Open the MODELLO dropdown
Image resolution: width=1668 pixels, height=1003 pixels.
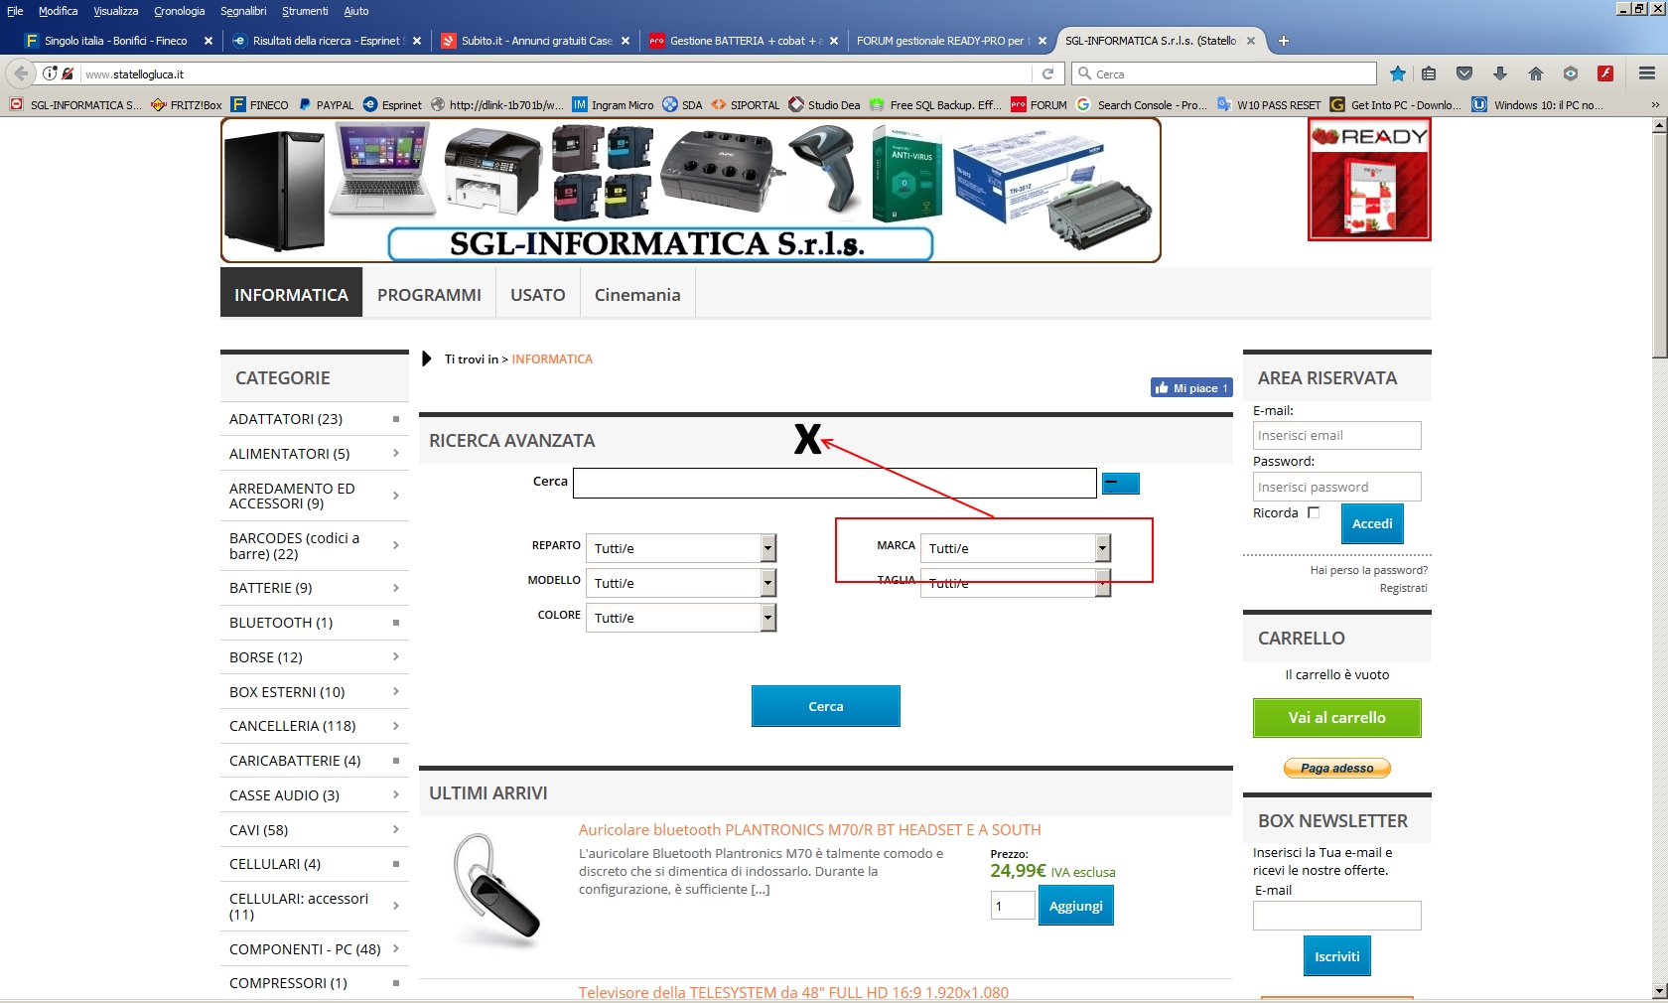click(681, 583)
